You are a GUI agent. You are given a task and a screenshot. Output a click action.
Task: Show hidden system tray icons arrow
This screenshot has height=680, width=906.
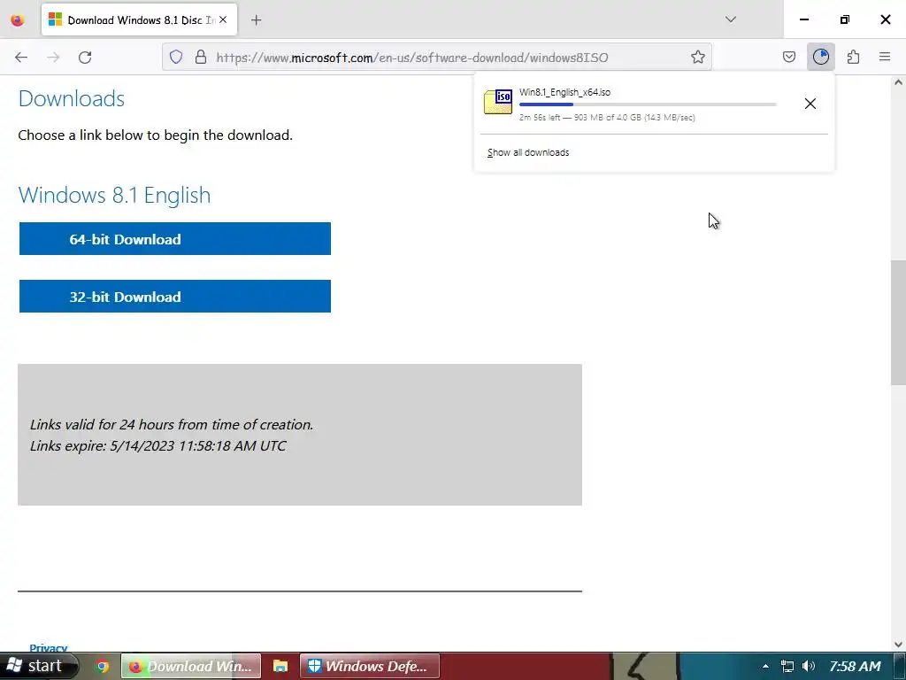[765, 667]
